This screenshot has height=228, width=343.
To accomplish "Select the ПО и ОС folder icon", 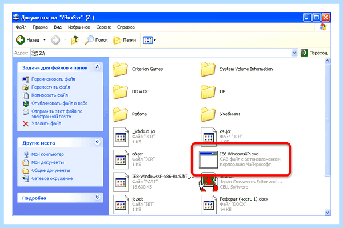I will [120, 91].
